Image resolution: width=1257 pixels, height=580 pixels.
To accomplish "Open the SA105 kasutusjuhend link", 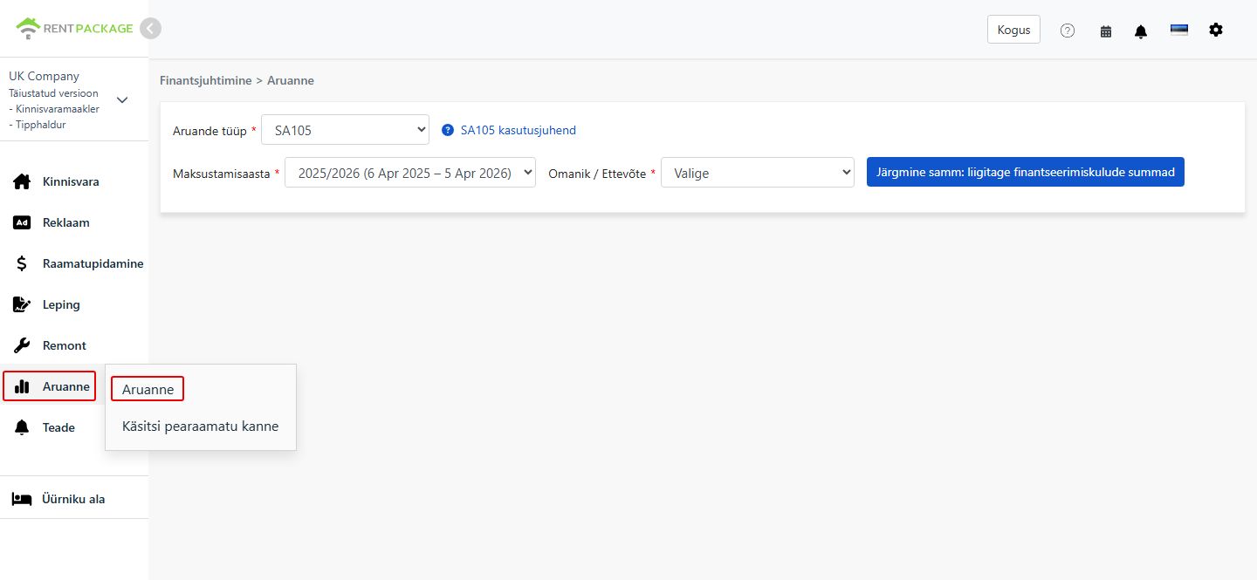I will click(519, 130).
